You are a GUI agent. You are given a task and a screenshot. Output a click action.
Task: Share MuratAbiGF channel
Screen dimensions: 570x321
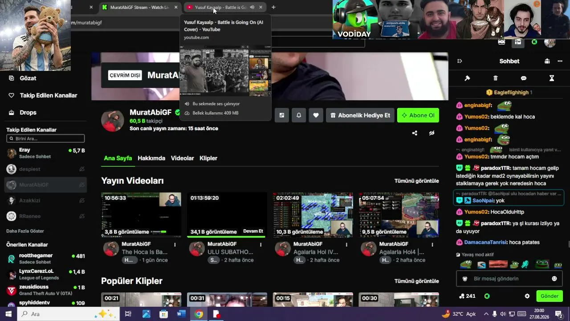415,133
